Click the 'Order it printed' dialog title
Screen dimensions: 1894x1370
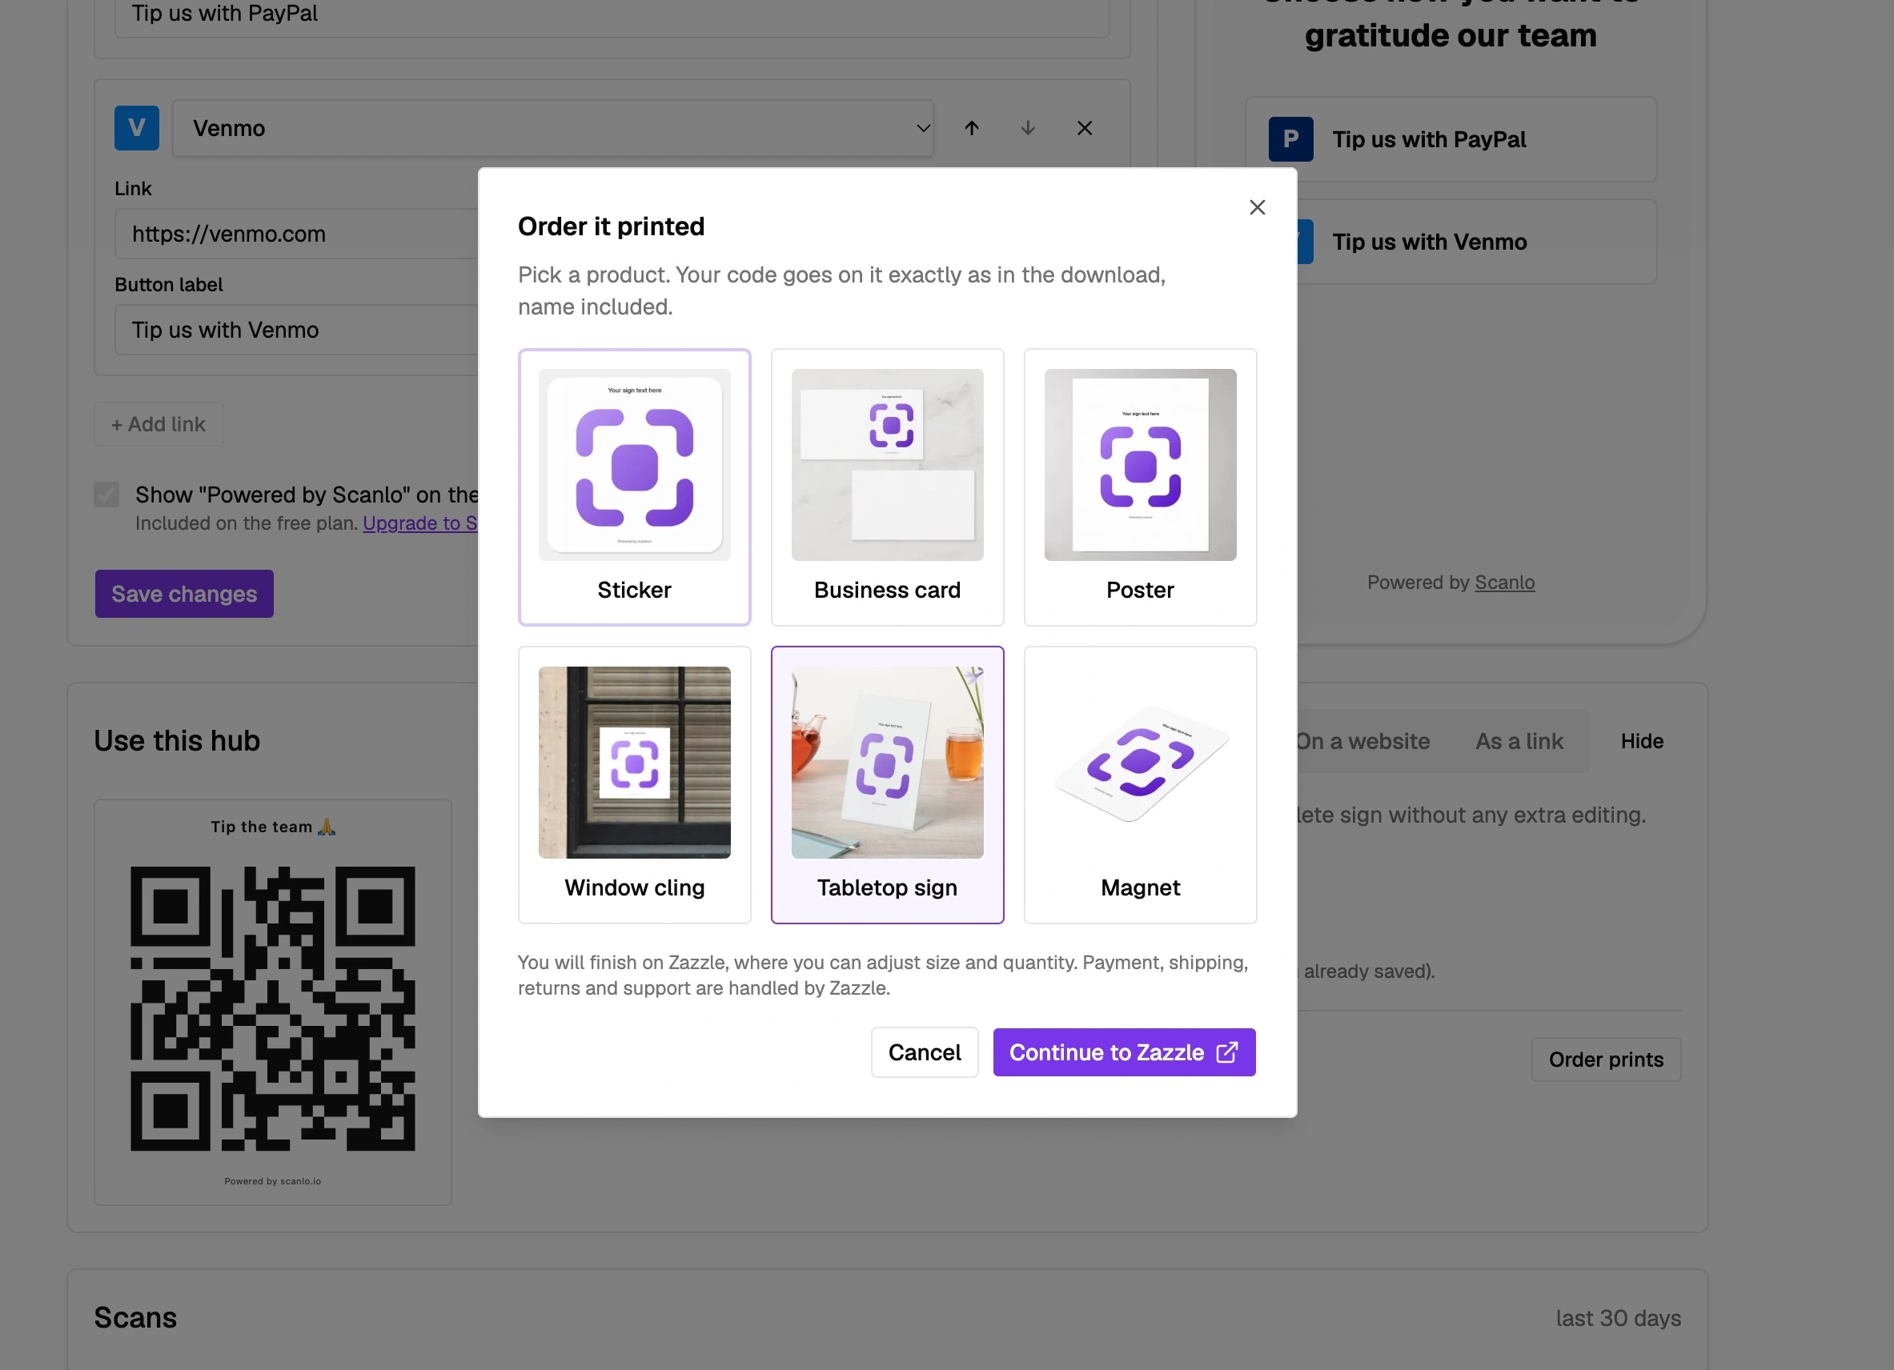click(x=611, y=226)
